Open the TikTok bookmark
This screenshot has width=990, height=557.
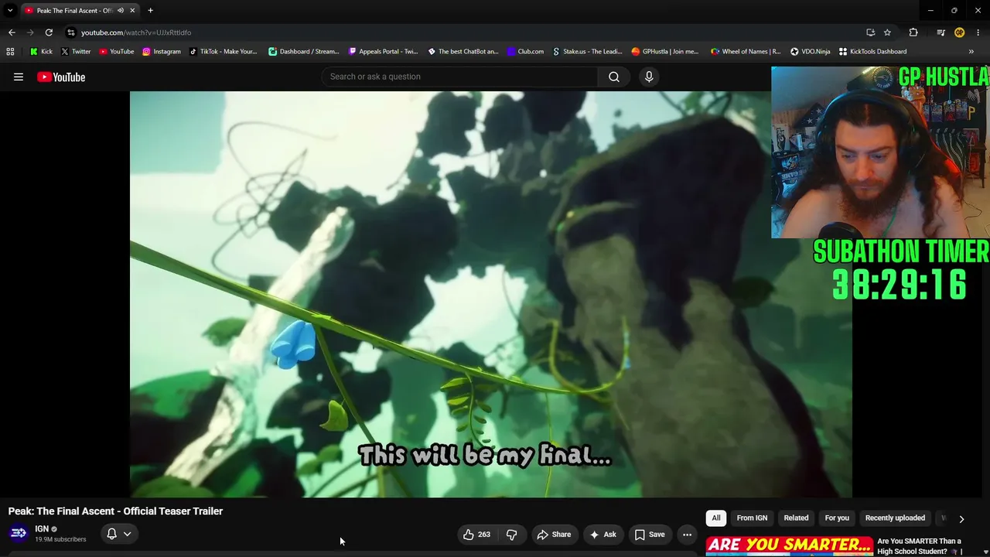[223, 52]
